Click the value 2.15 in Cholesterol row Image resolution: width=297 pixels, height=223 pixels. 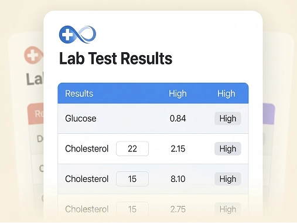tap(178, 149)
